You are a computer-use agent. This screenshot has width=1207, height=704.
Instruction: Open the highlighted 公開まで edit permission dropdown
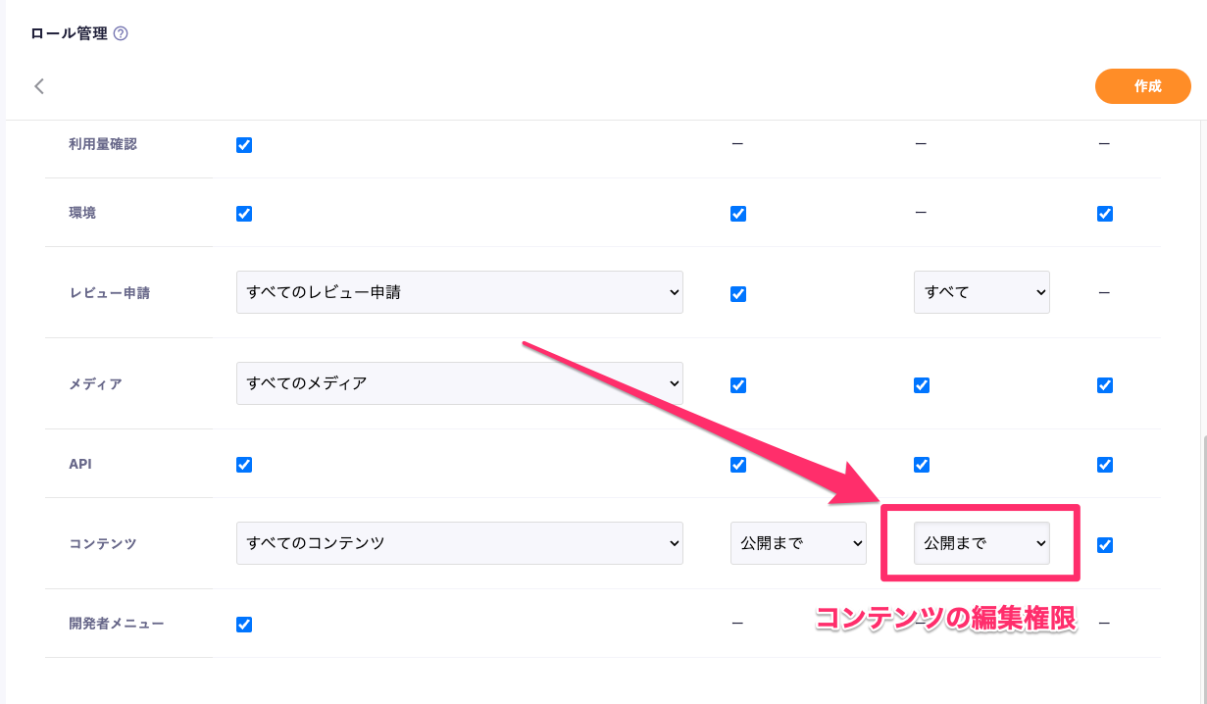(981, 543)
